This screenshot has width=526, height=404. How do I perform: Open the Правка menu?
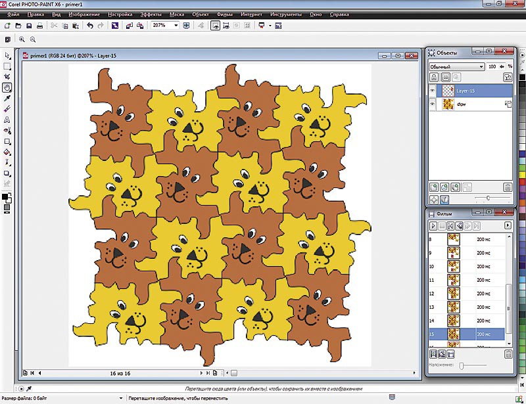coord(36,14)
